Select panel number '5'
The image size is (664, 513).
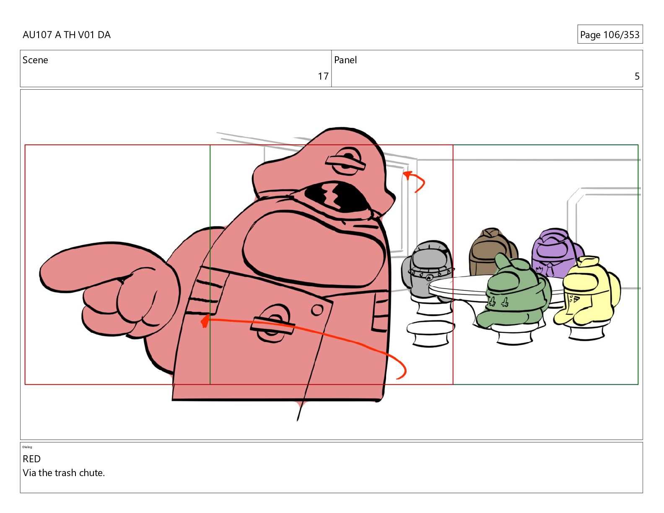click(x=637, y=76)
